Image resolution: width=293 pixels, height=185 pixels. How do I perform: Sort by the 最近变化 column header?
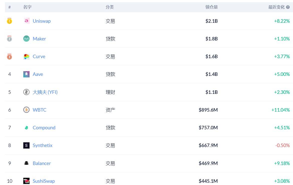click(276, 7)
